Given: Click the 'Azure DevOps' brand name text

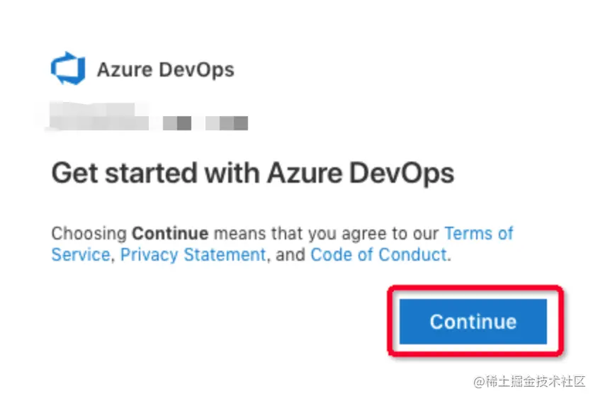Looking at the screenshot, I should coord(166,69).
